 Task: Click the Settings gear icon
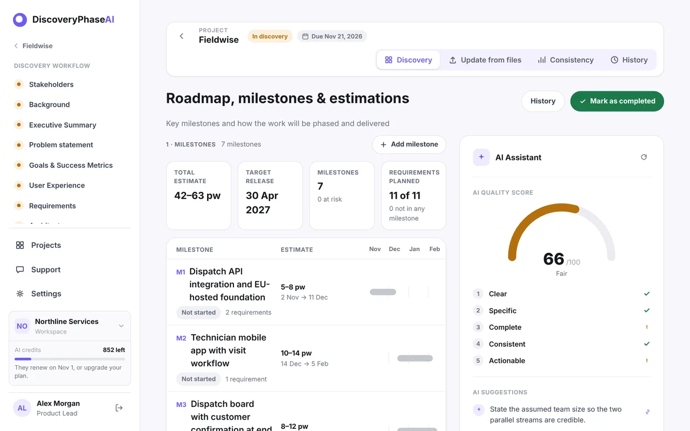tap(20, 294)
